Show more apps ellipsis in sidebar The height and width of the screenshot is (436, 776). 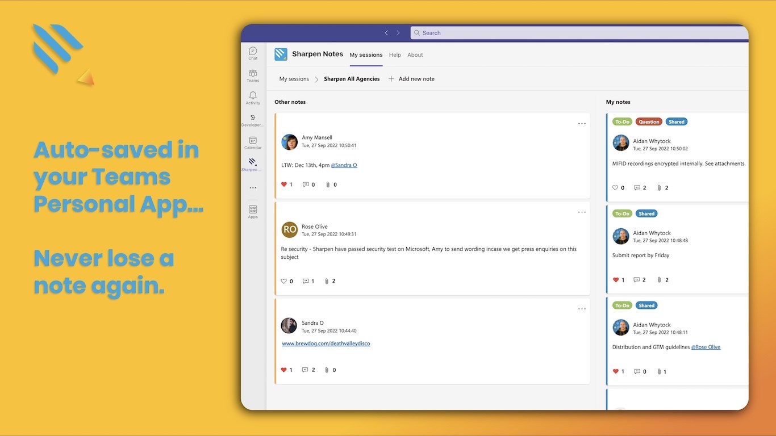click(x=253, y=187)
